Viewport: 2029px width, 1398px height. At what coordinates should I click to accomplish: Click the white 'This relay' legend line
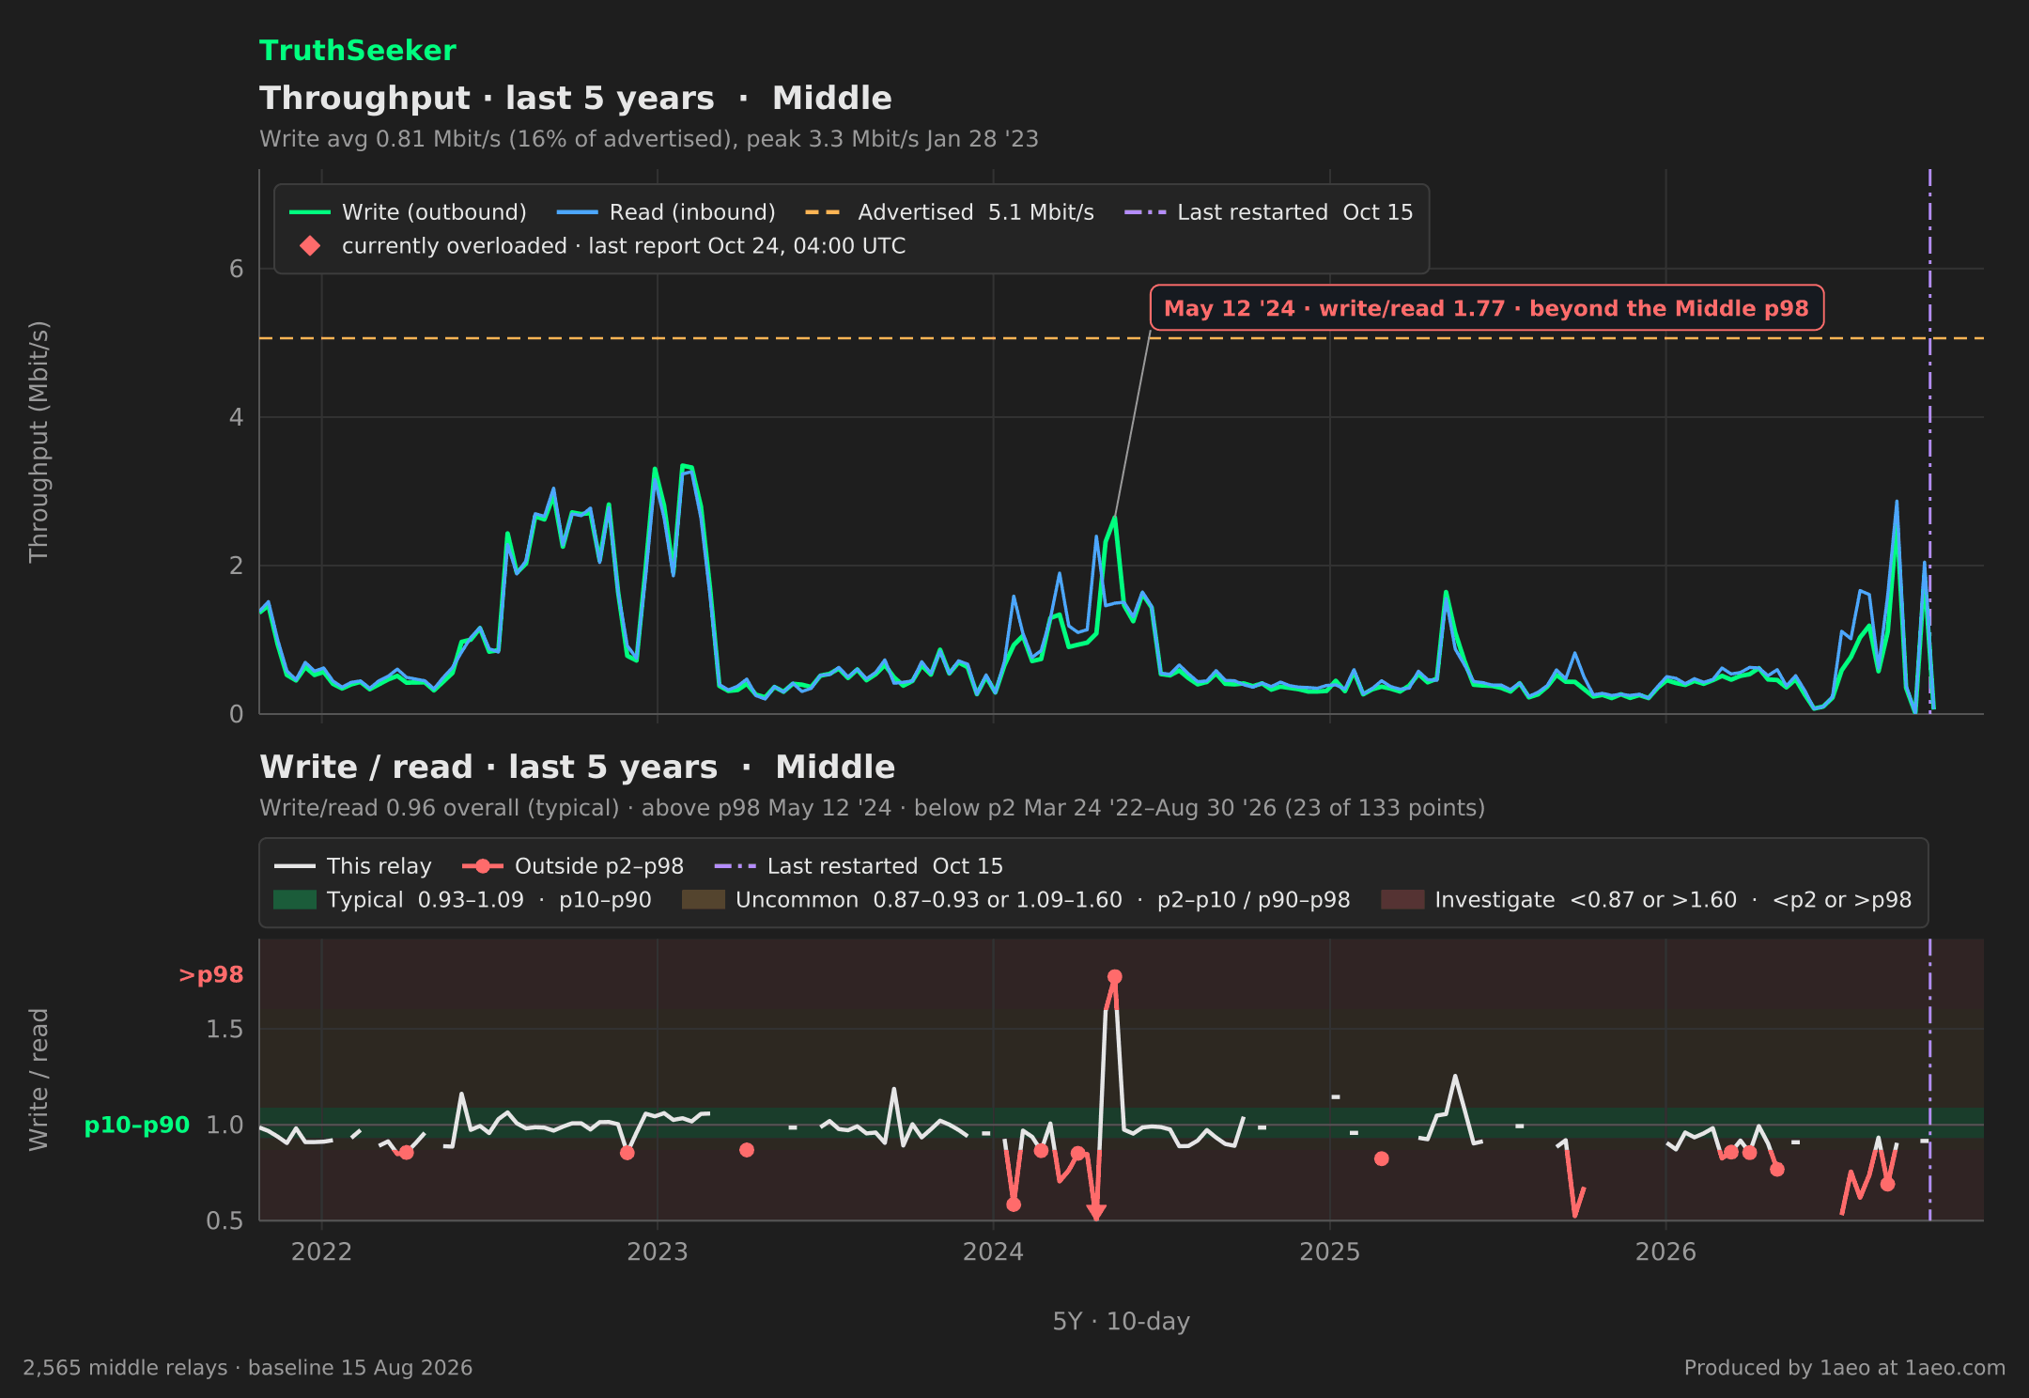[x=294, y=866]
